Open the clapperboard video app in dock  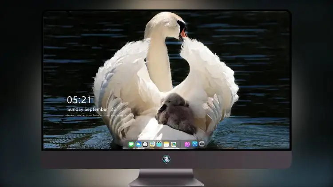[x=159, y=144]
